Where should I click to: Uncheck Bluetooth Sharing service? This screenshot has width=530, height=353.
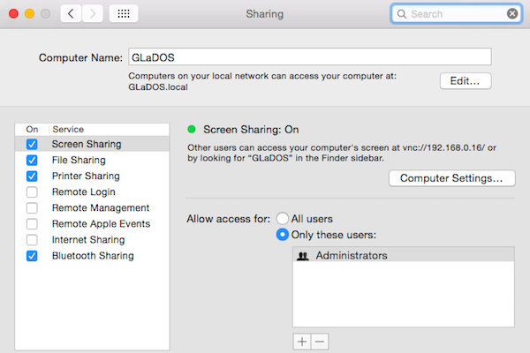[32, 256]
